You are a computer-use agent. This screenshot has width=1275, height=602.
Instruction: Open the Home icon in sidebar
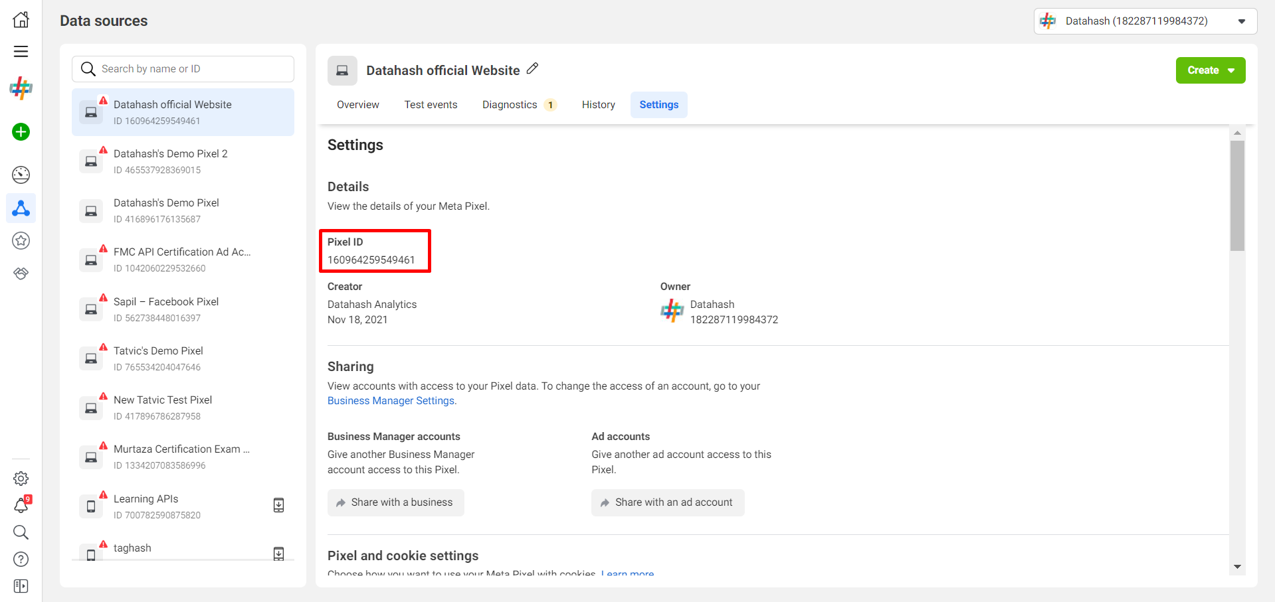point(21,20)
